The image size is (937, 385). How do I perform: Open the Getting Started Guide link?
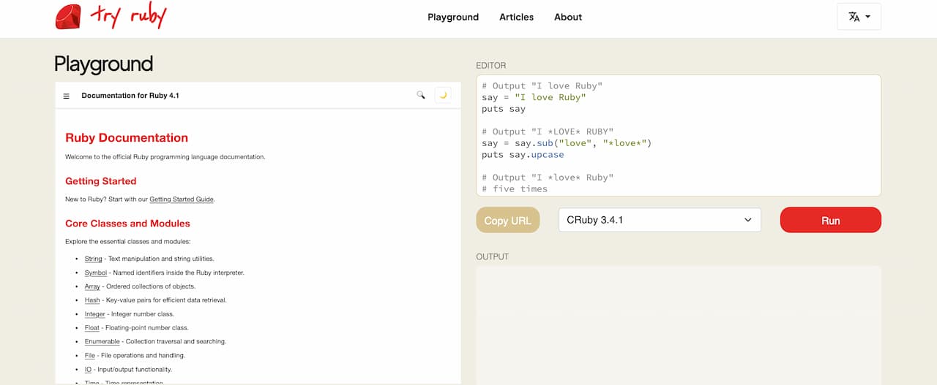point(182,199)
